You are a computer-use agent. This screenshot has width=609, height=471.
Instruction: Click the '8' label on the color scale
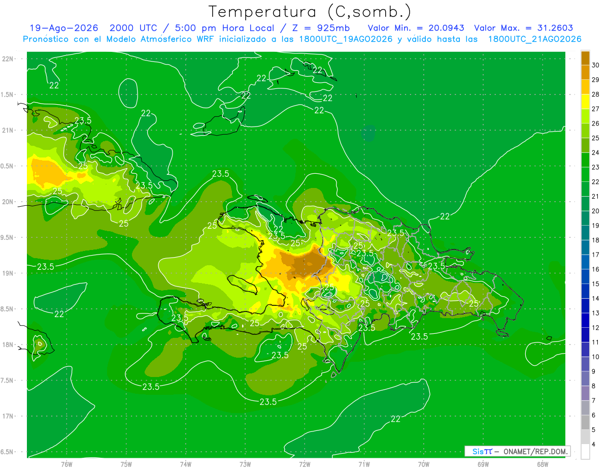[594, 386]
